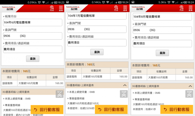Open the hamburger menu in the left screenshot
This screenshot has width=195, height=116.
(x=61, y=8)
